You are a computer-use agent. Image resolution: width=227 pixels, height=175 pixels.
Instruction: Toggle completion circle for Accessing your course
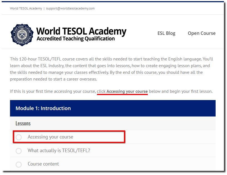pos(19,137)
